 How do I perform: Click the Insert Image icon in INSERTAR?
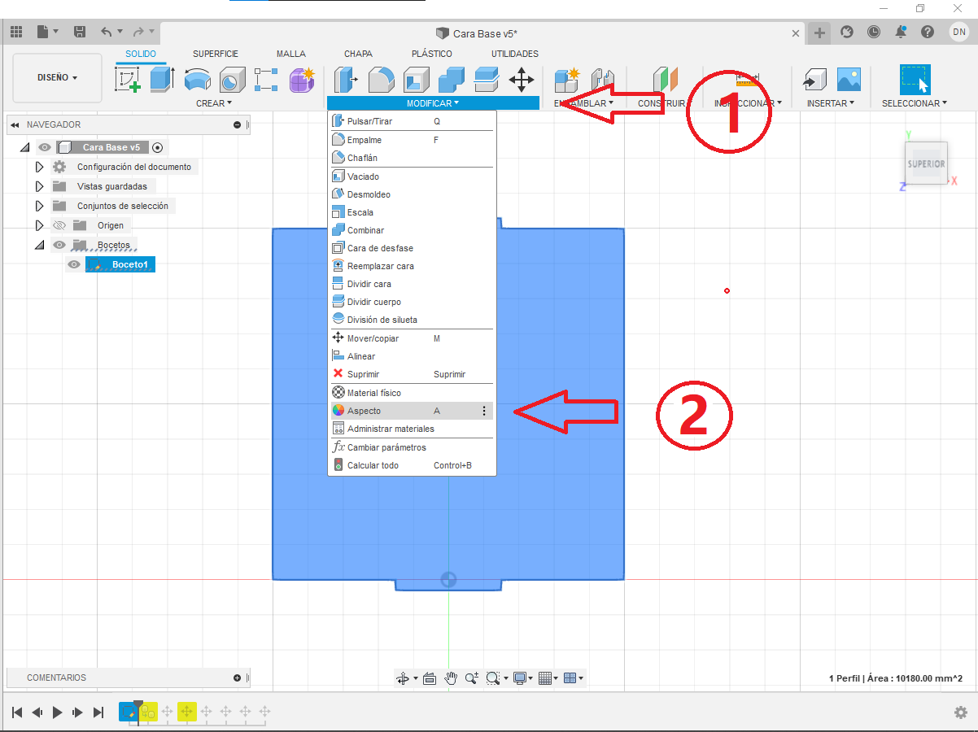point(849,80)
